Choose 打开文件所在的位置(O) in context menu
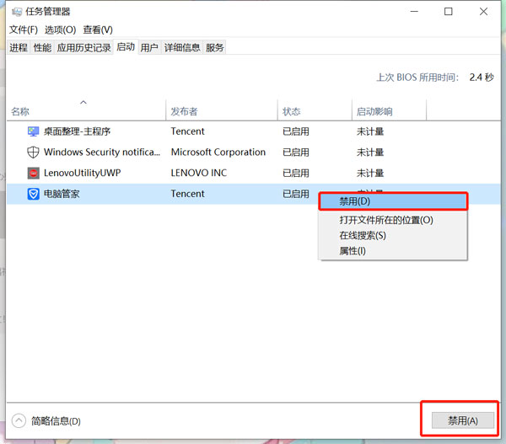Screen dimensions: 506x444 [x=393, y=220]
